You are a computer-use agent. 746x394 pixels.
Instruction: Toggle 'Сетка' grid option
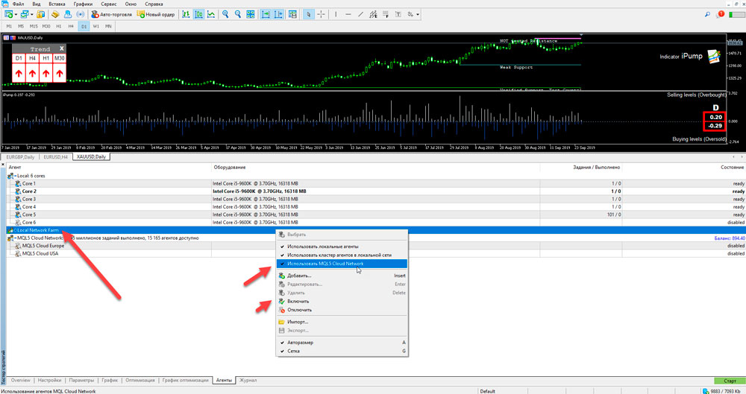pos(342,352)
